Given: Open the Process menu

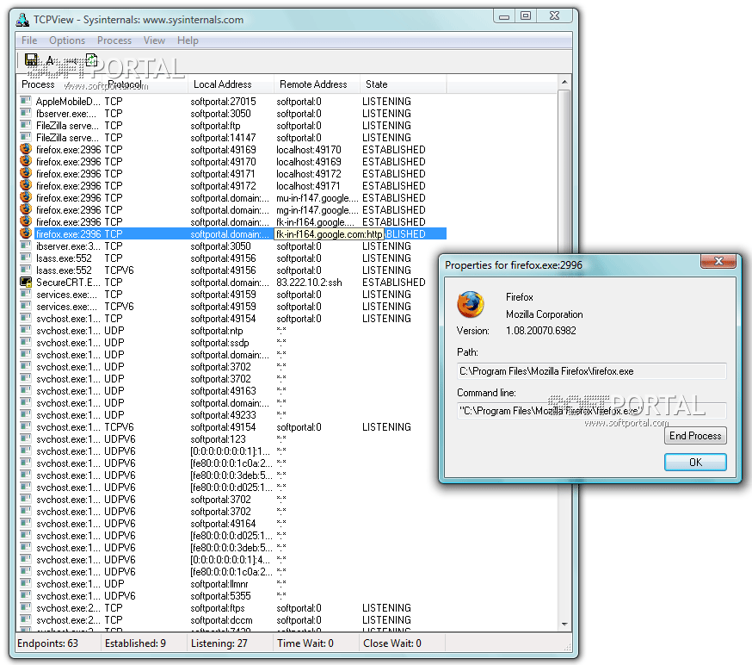Looking at the screenshot, I should [114, 40].
